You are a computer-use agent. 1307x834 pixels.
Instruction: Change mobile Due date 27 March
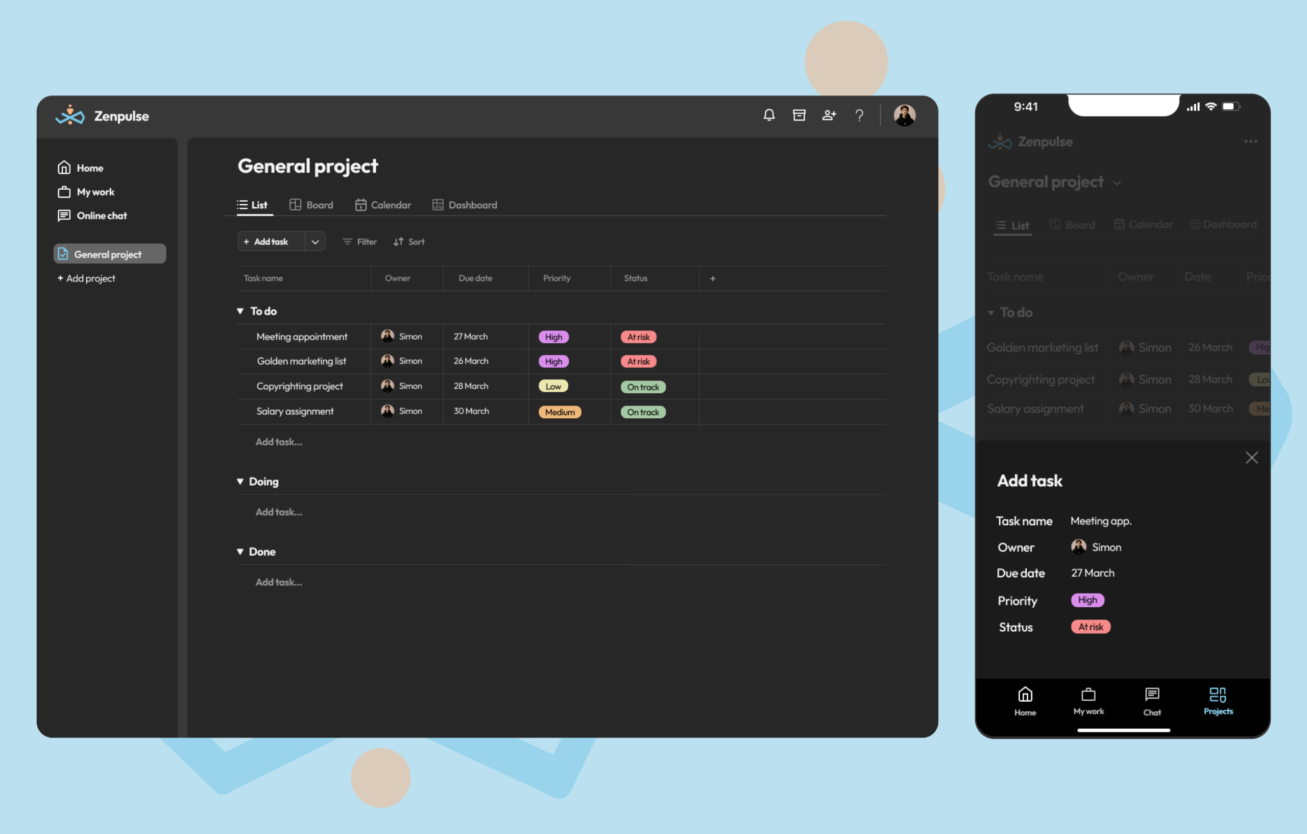click(1093, 573)
